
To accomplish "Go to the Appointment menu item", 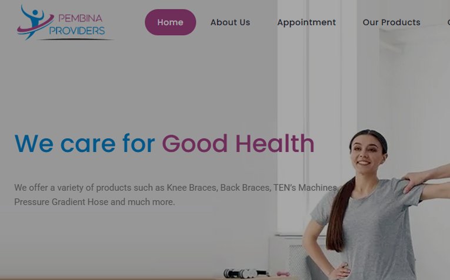I will pyautogui.click(x=306, y=22).
